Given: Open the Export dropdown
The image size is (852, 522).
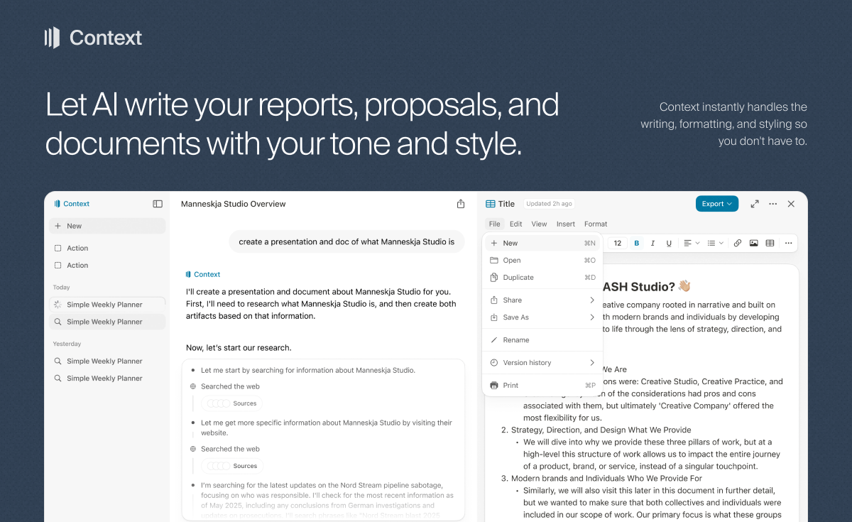Looking at the screenshot, I should pyautogui.click(x=717, y=203).
